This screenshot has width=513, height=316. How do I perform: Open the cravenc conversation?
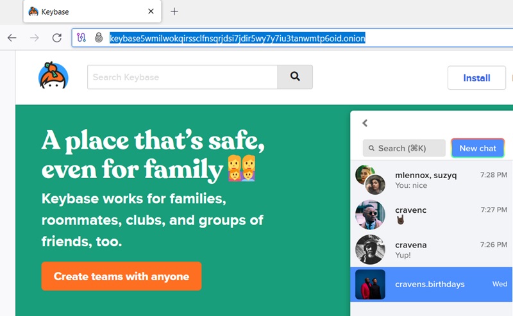[x=432, y=215]
